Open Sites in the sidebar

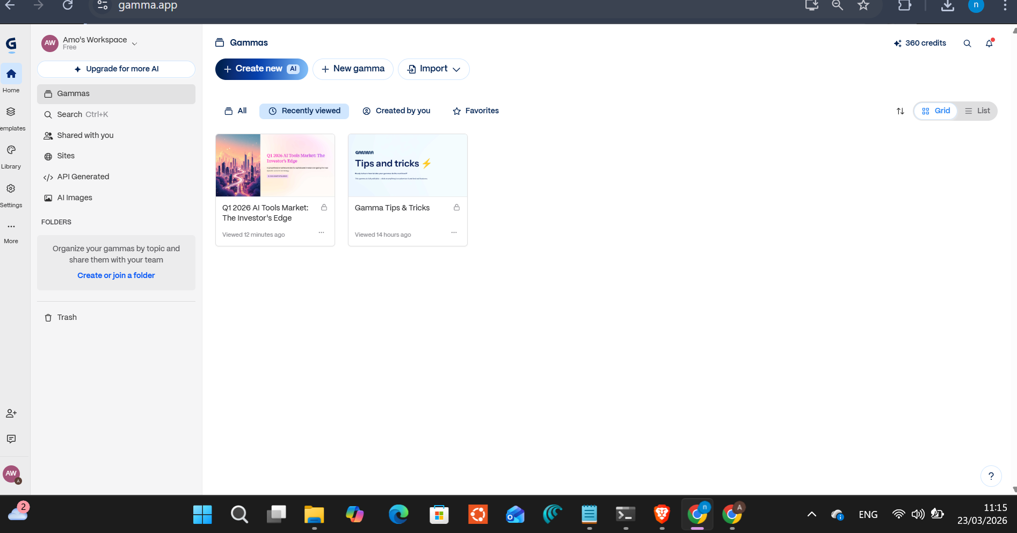click(x=116, y=156)
